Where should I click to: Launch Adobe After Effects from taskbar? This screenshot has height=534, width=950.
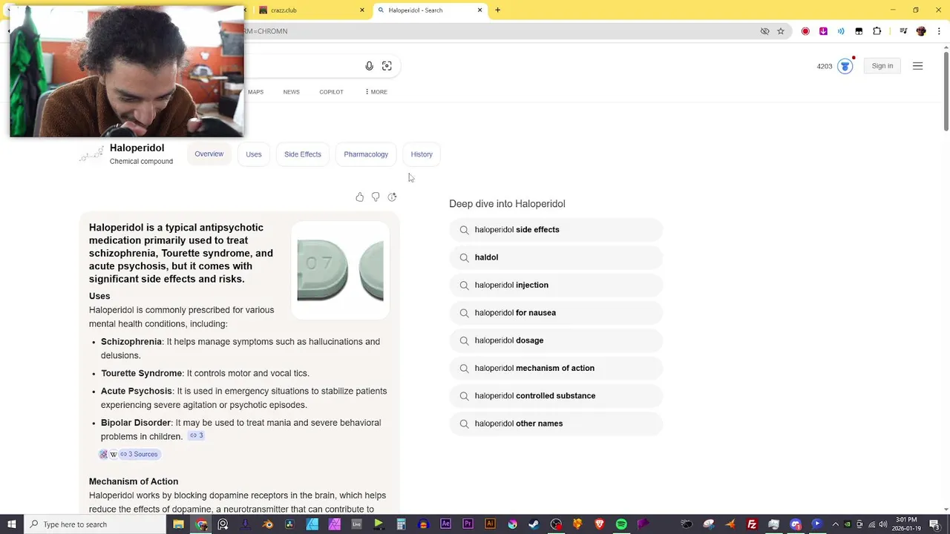point(445,524)
